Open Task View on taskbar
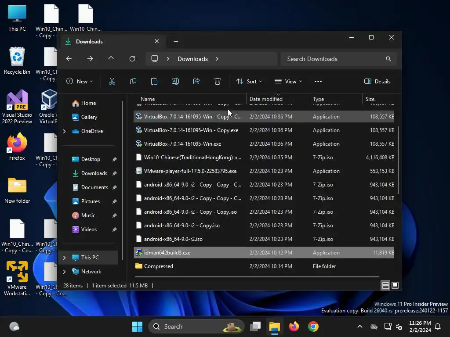Image resolution: width=450 pixels, height=337 pixels. point(255,326)
